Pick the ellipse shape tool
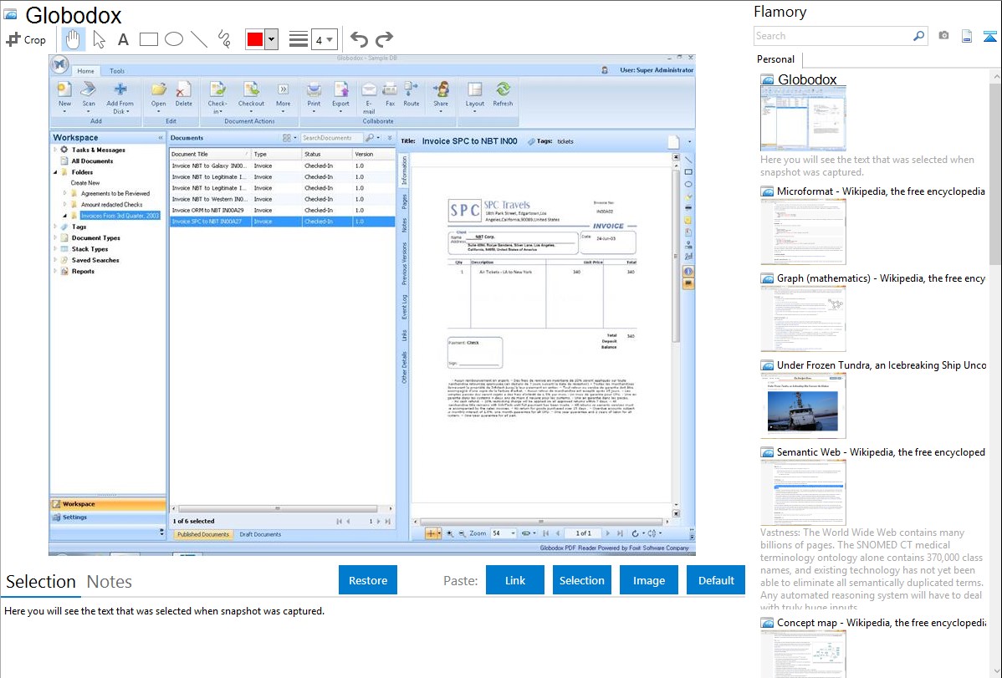Screen dimensions: 1002x678 click(x=174, y=39)
